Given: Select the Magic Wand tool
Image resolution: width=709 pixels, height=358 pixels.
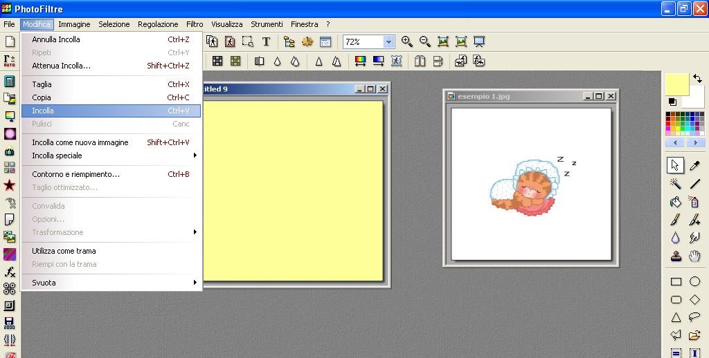Looking at the screenshot, I should click(x=676, y=184).
